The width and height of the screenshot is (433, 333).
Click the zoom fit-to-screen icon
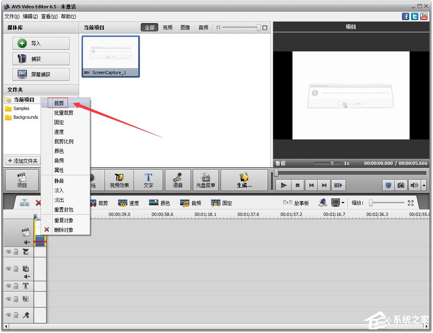coord(411,203)
